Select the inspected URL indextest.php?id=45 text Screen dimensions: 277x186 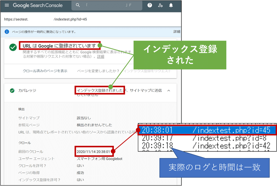(70, 19)
